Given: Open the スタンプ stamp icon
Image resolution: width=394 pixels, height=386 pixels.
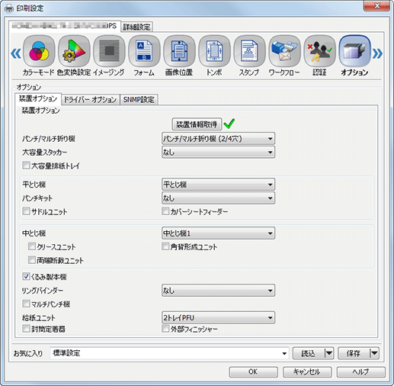Looking at the screenshot, I should tap(249, 52).
